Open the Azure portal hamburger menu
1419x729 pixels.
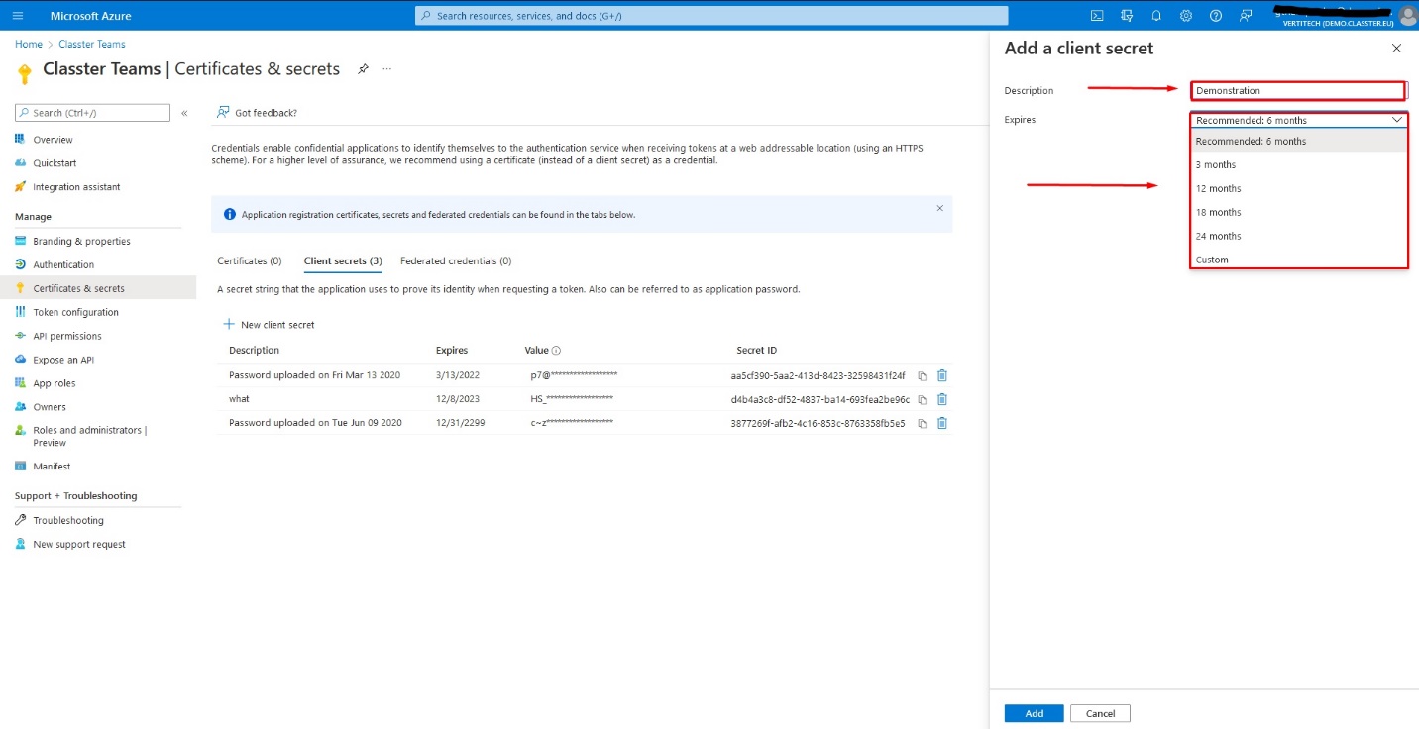coord(18,16)
